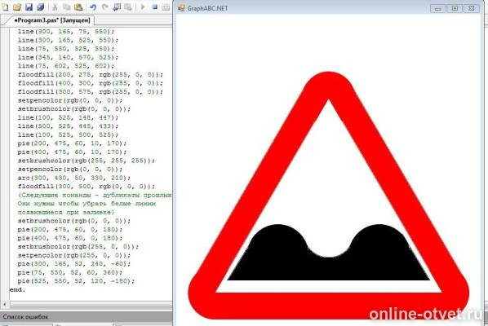Screen dimensions: 488x326
Task: Click the GraphABC.NET window icon
Action: click(x=181, y=8)
